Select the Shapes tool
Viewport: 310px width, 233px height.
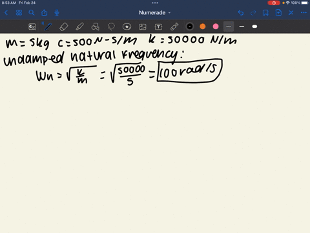(x=96, y=27)
